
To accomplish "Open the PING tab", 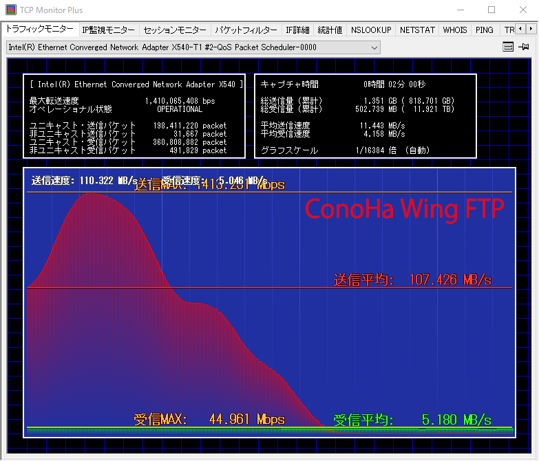I will click(485, 30).
